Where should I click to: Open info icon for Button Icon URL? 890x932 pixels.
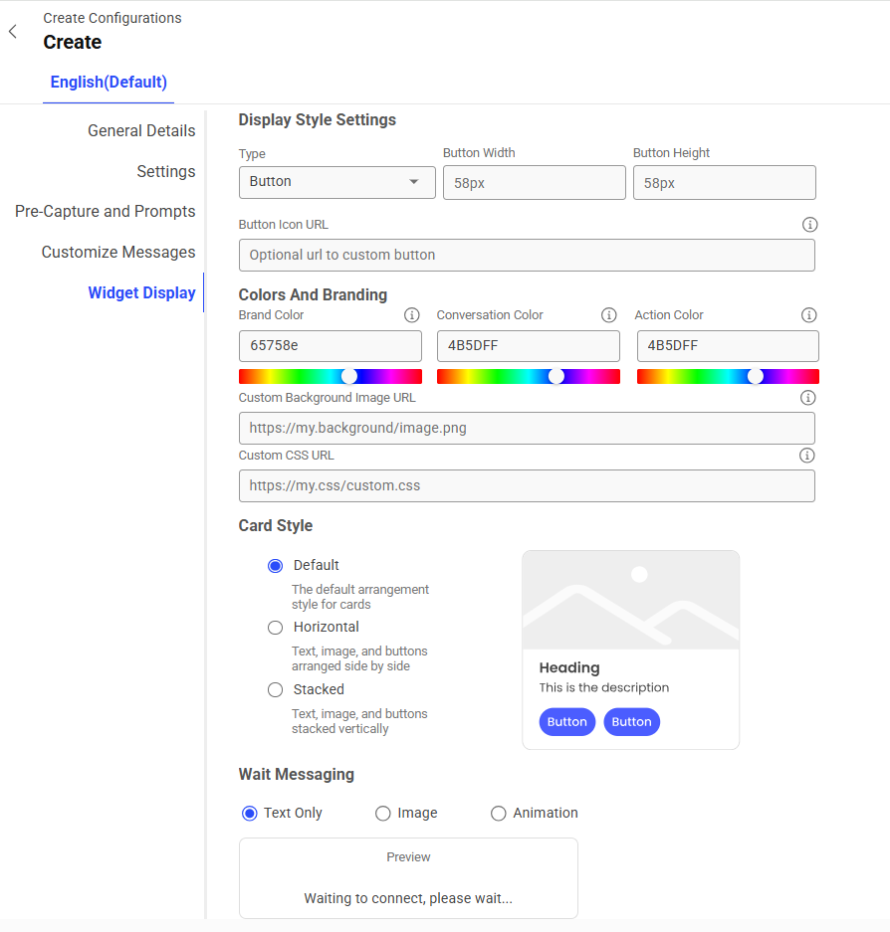coord(809,225)
